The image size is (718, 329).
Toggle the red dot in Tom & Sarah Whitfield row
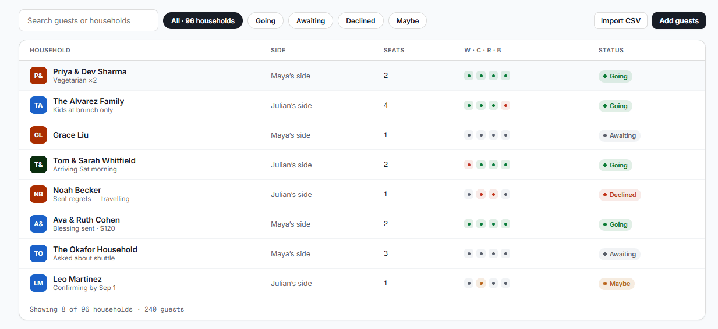(x=469, y=164)
